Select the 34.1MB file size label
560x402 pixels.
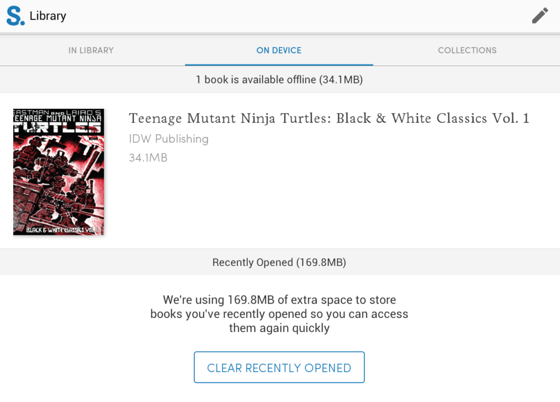tap(148, 158)
